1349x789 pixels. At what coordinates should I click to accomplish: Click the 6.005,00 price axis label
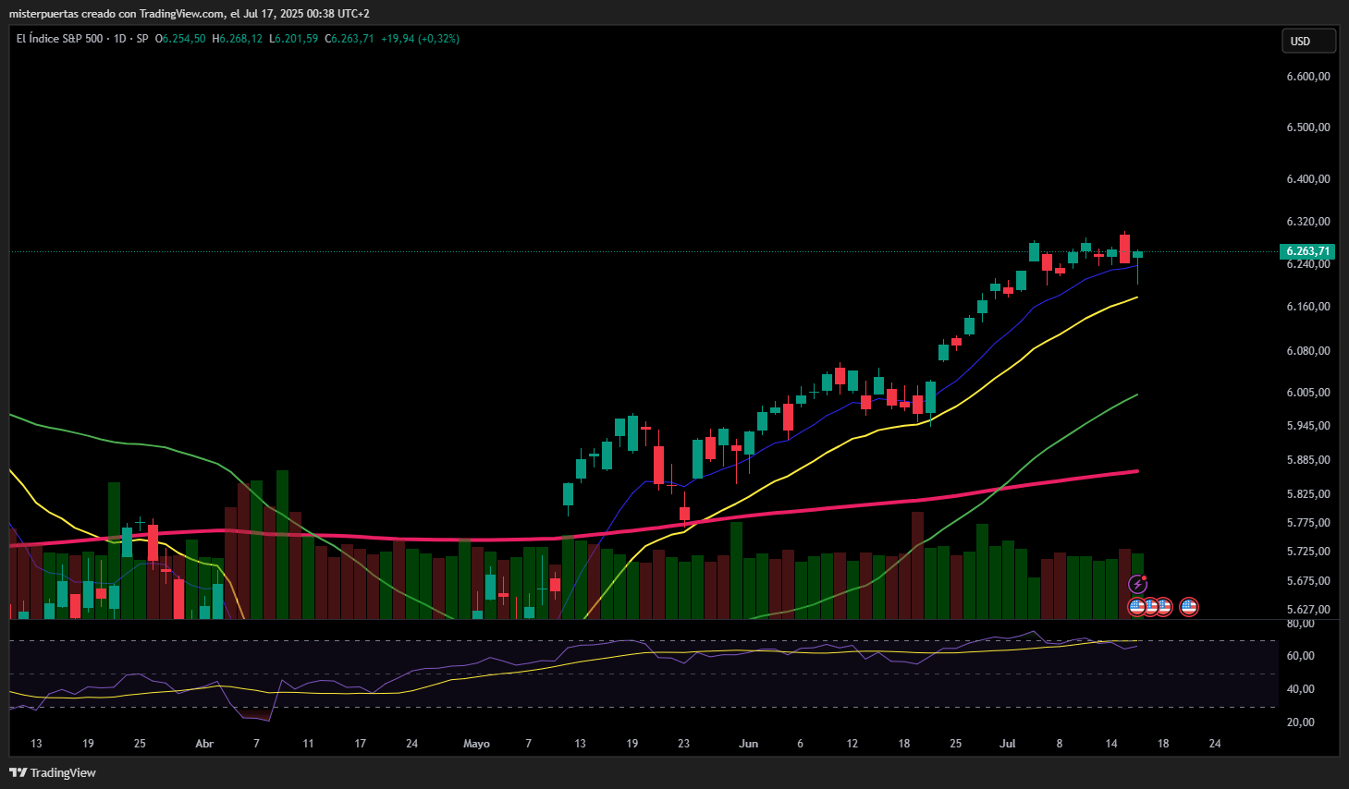(1308, 393)
